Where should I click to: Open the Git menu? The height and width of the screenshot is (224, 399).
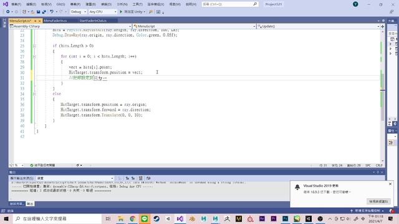(60, 4)
